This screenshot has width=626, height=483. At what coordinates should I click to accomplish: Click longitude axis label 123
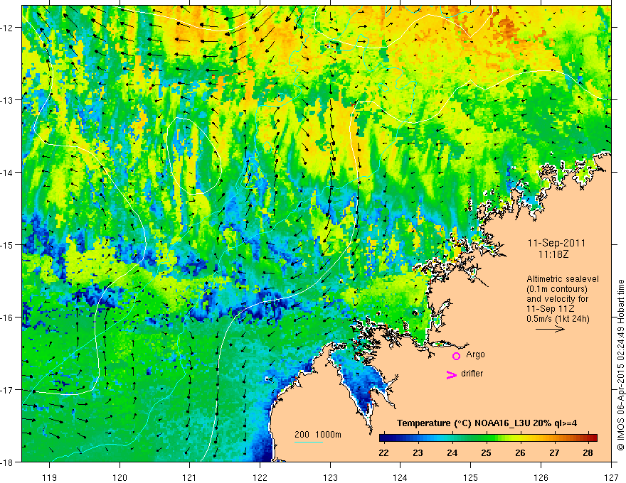[330, 477]
